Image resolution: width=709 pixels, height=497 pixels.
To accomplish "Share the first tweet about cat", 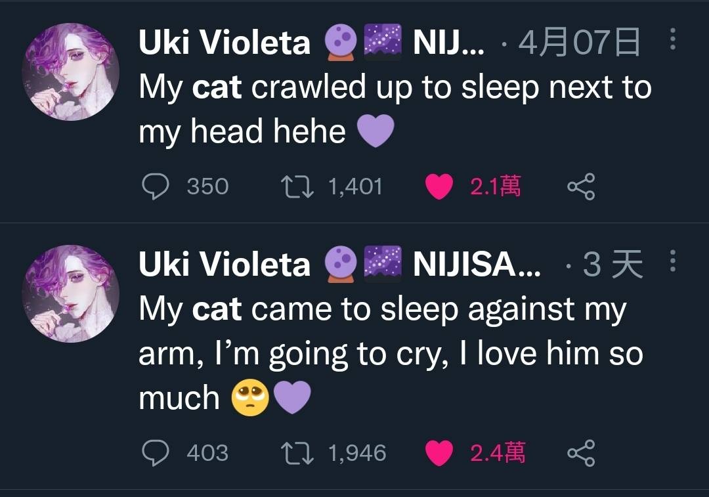I will click(x=581, y=186).
